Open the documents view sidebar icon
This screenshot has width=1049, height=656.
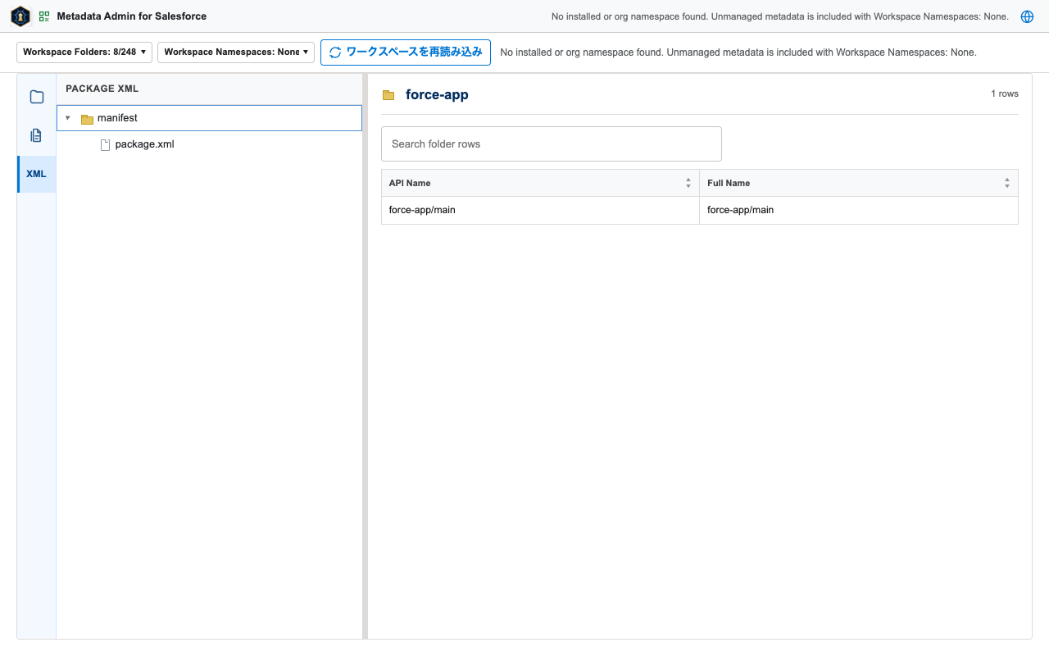pos(37,135)
